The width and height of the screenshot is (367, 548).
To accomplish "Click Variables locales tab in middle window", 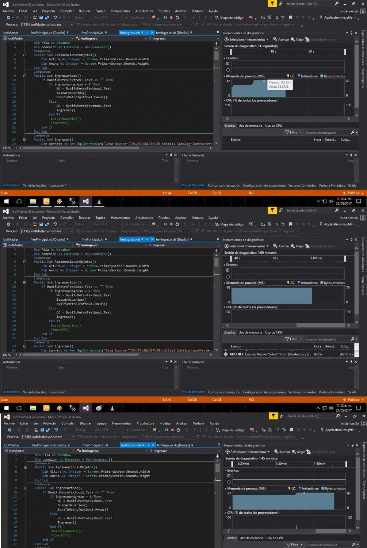I will (35, 392).
